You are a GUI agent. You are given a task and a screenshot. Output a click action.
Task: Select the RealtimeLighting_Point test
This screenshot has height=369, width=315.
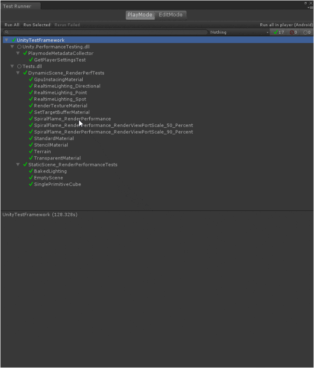[x=158, y=93]
